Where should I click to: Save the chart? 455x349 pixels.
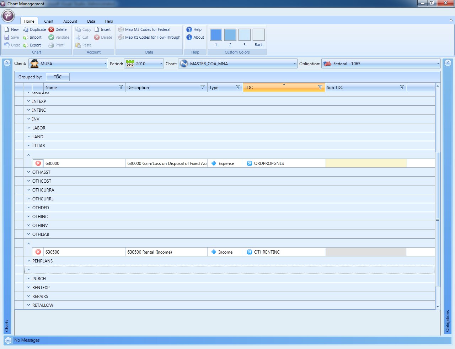(11, 37)
